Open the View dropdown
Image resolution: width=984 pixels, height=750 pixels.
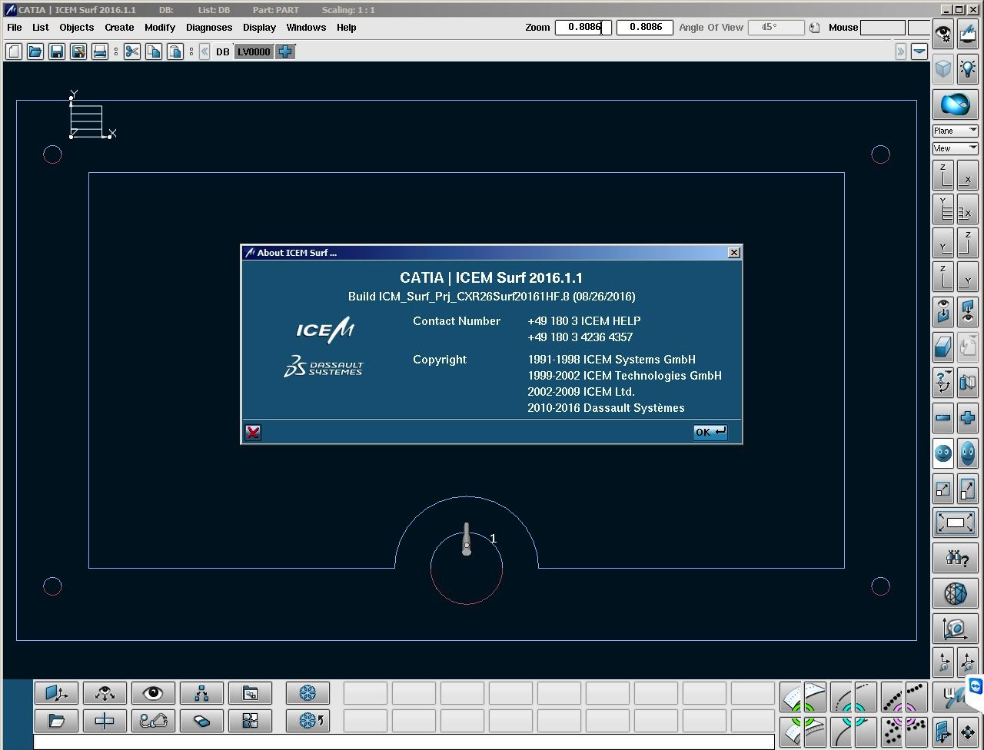click(x=955, y=148)
